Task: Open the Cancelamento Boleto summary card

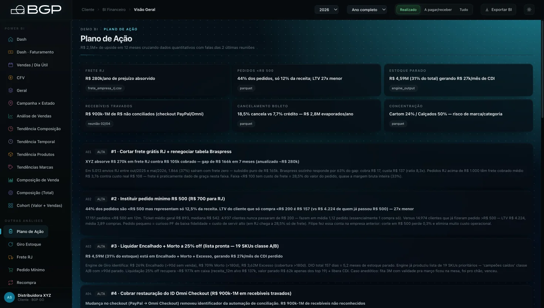Action: [x=307, y=115]
